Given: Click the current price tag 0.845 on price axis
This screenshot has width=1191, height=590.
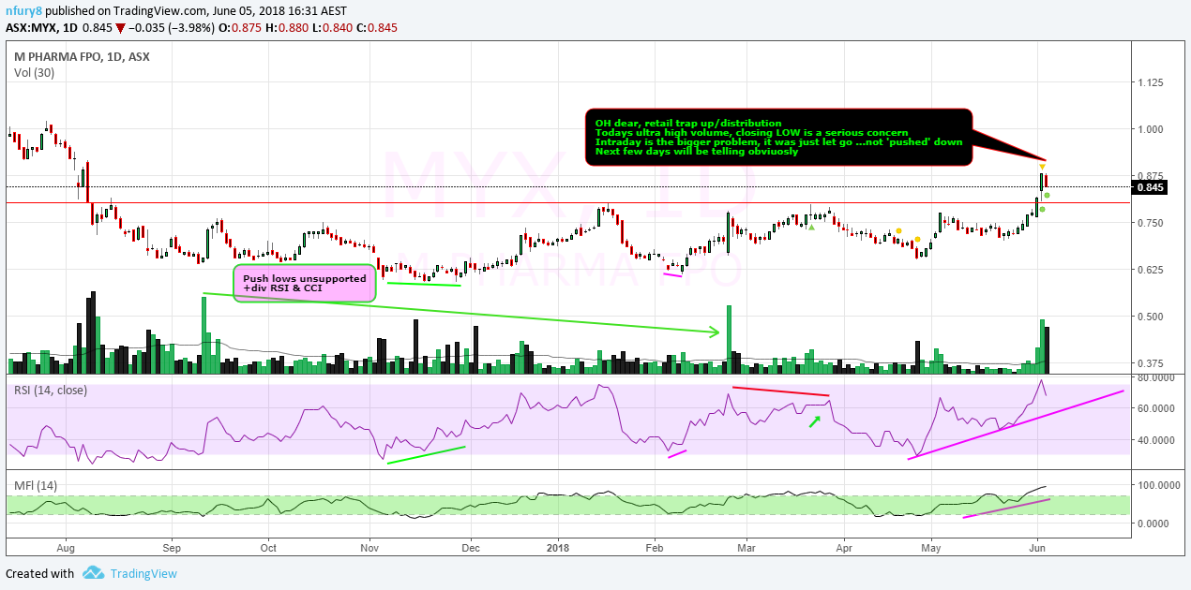Looking at the screenshot, I should pos(1150,187).
